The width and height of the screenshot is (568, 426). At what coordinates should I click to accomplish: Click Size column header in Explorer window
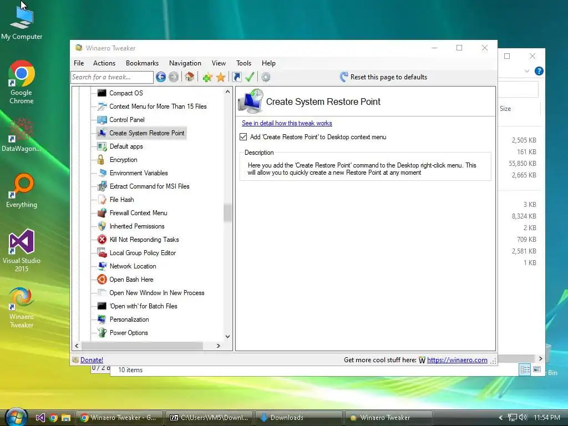[x=505, y=109]
